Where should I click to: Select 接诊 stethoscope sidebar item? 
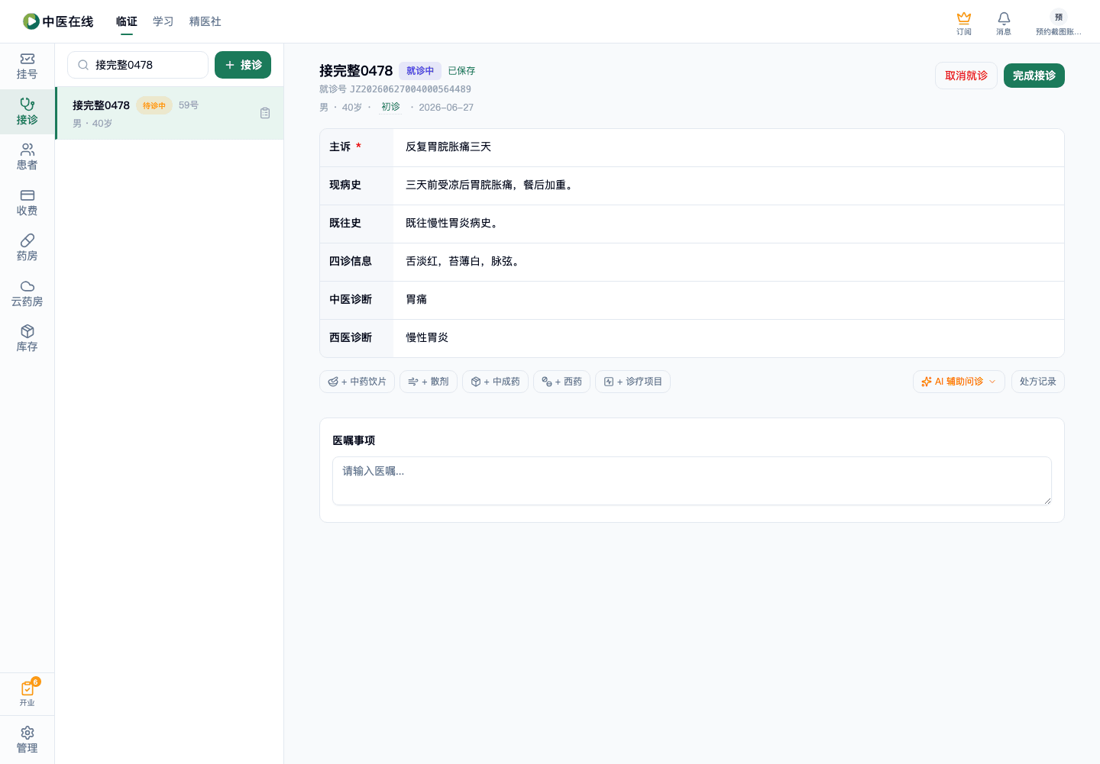pos(27,111)
